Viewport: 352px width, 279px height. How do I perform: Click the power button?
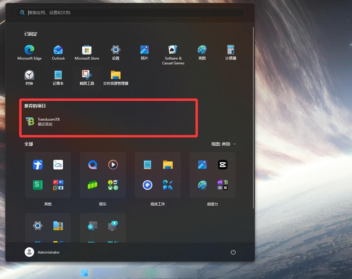pyautogui.click(x=233, y=252)
